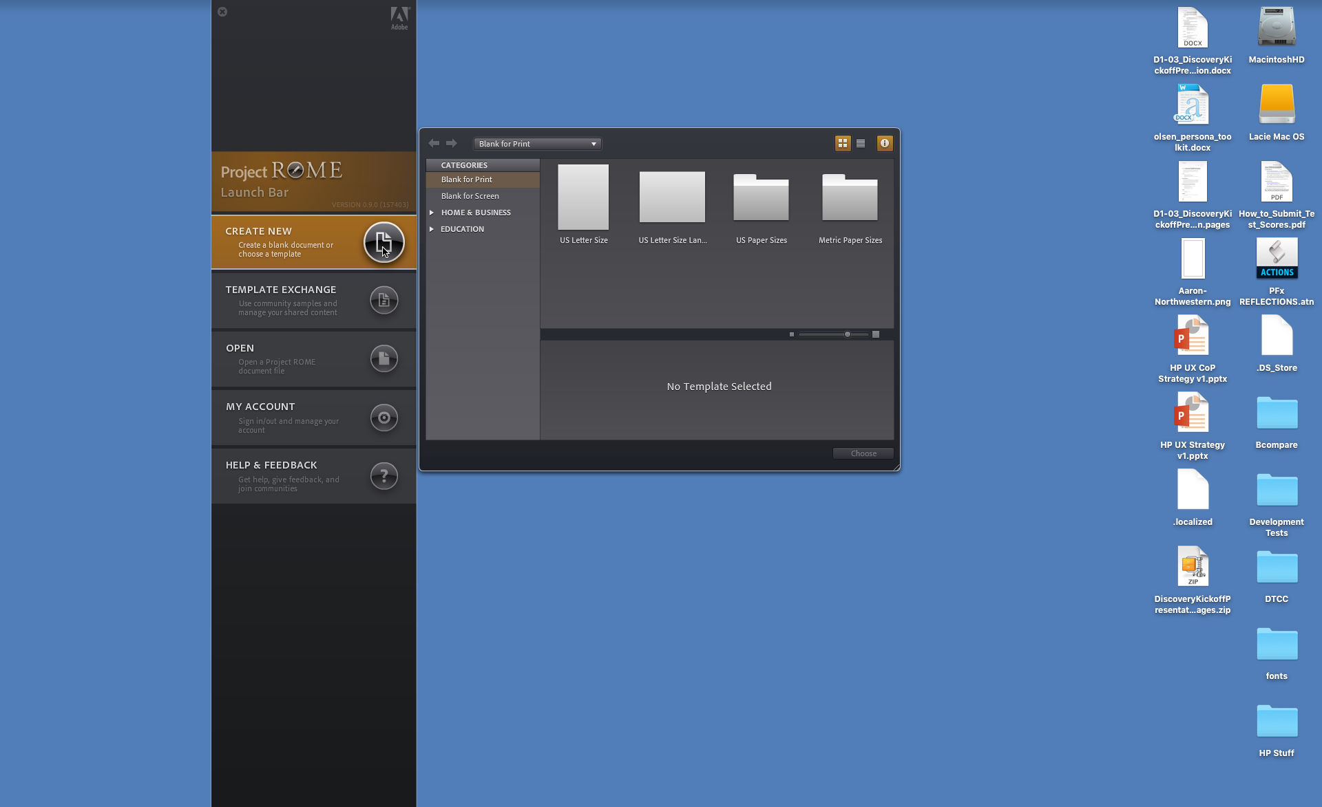Select Blank for Print category

pos(466,180)
